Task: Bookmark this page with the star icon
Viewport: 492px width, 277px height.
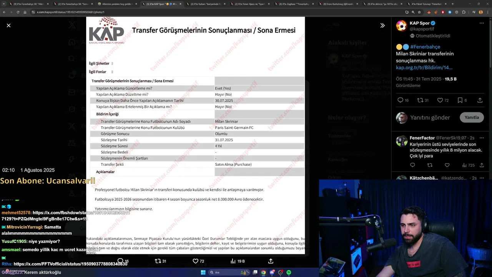Action: click(420, 12)
